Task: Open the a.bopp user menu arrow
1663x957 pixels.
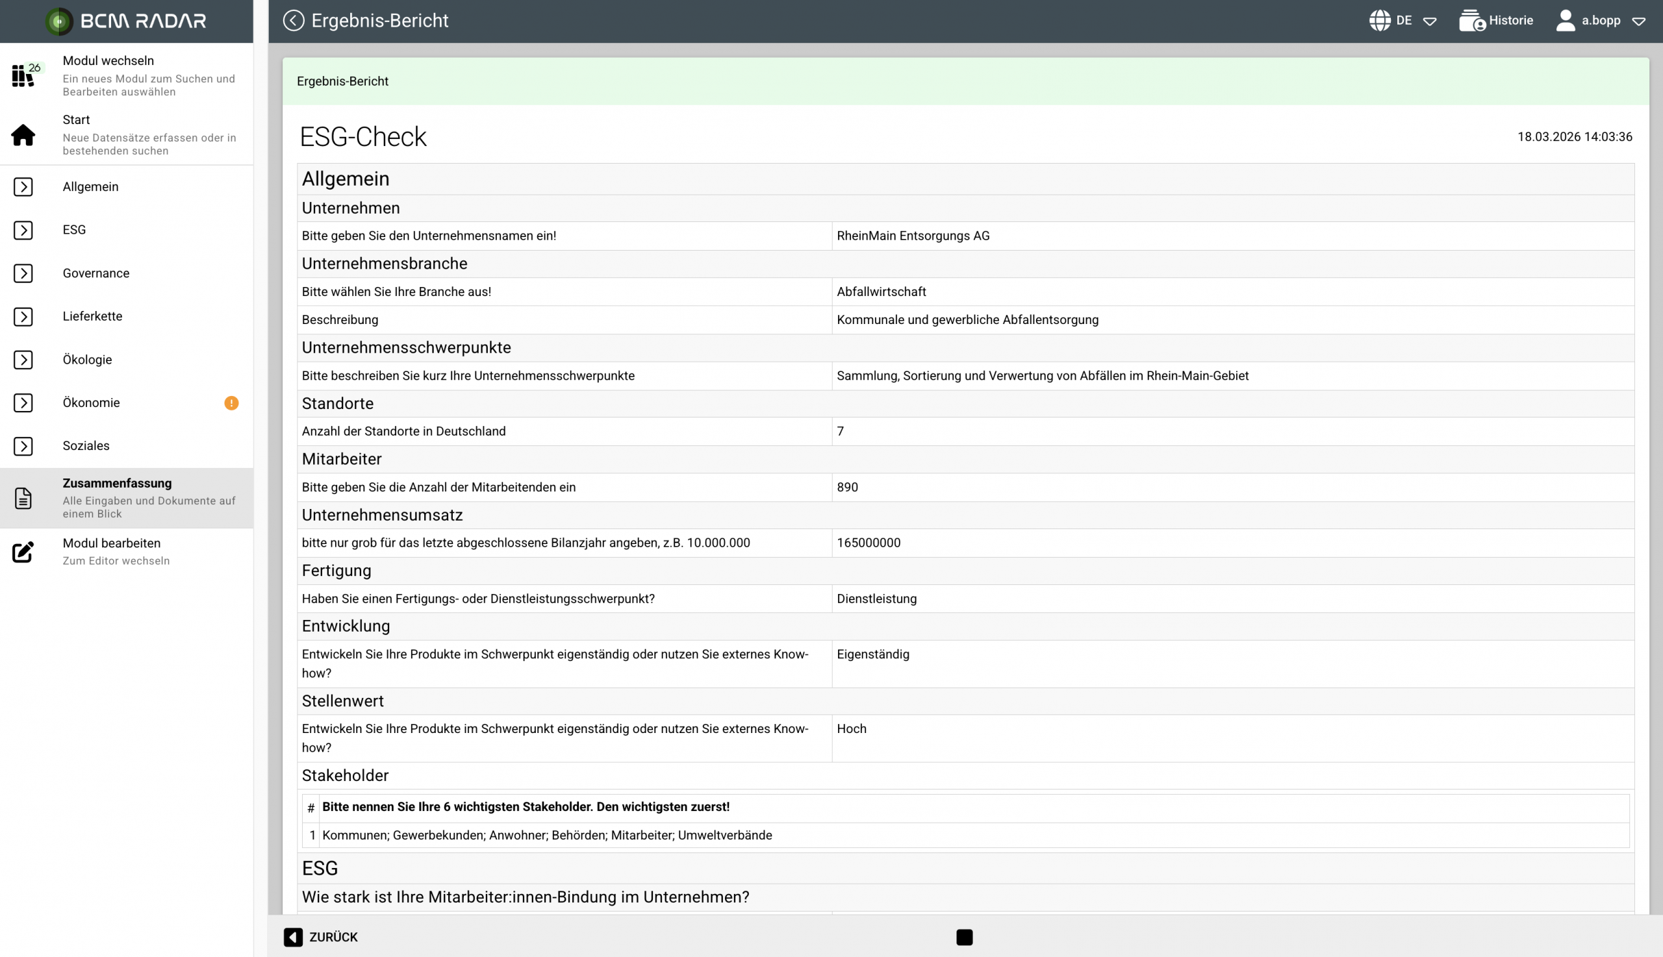Action: (1639, 21)
